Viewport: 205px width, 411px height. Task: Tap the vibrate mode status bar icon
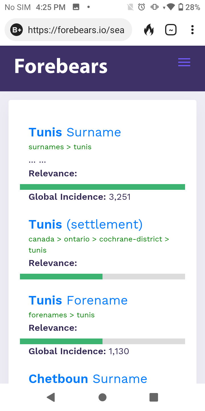[155, 7]
